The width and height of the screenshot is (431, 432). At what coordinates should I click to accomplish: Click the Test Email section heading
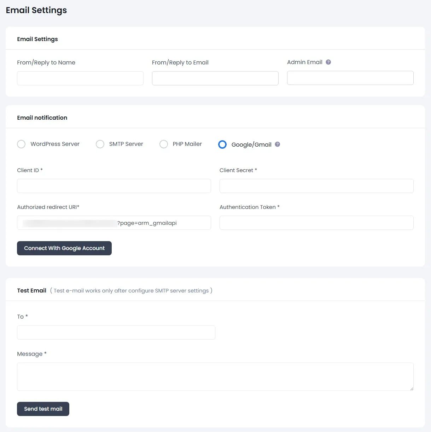pyautogui.click(x=31, y=290)
